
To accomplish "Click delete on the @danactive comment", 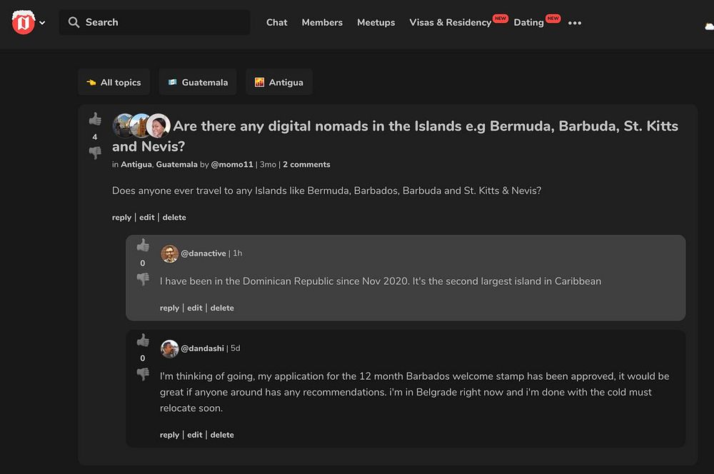I will [x=222, y=308].
